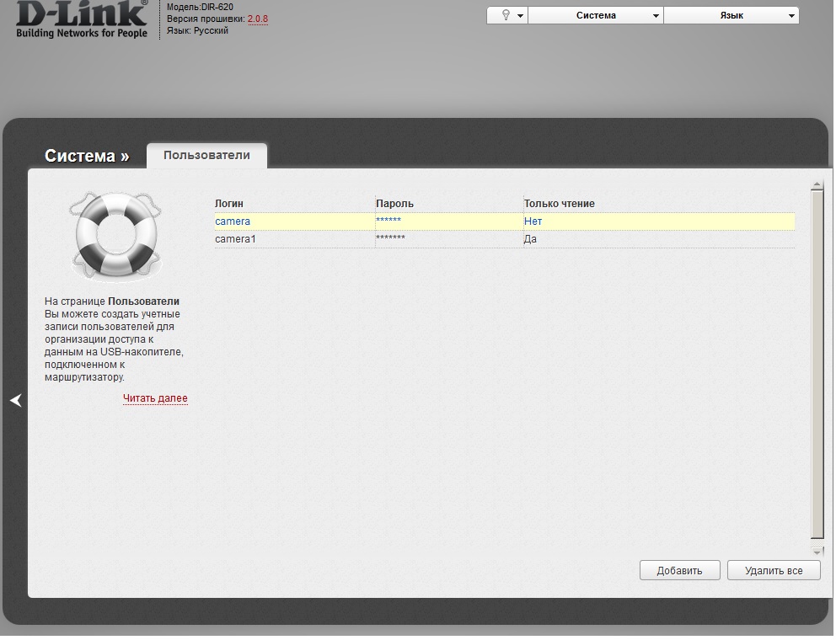Click the Нет read-only value
This screenshot has width=836, height=640.
tap(533, 221)
